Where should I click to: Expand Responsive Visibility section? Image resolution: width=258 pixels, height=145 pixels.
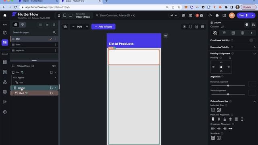pyautogui.click(x=255, y=47)
